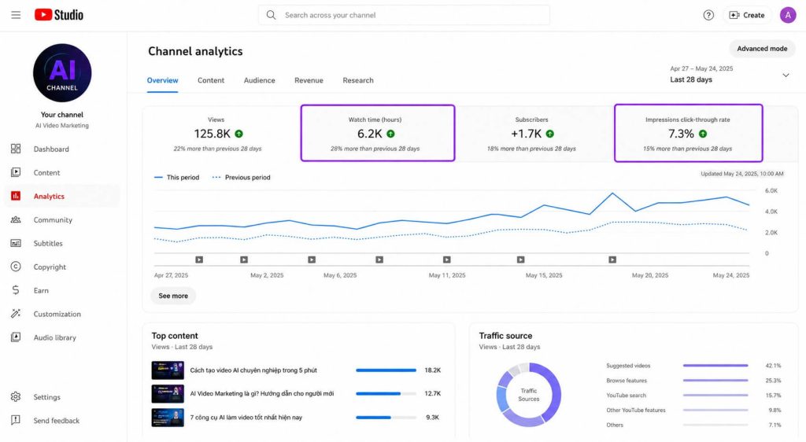806x442 pixels.
Task: Open Customization from the sidebar
Action: 61,314
